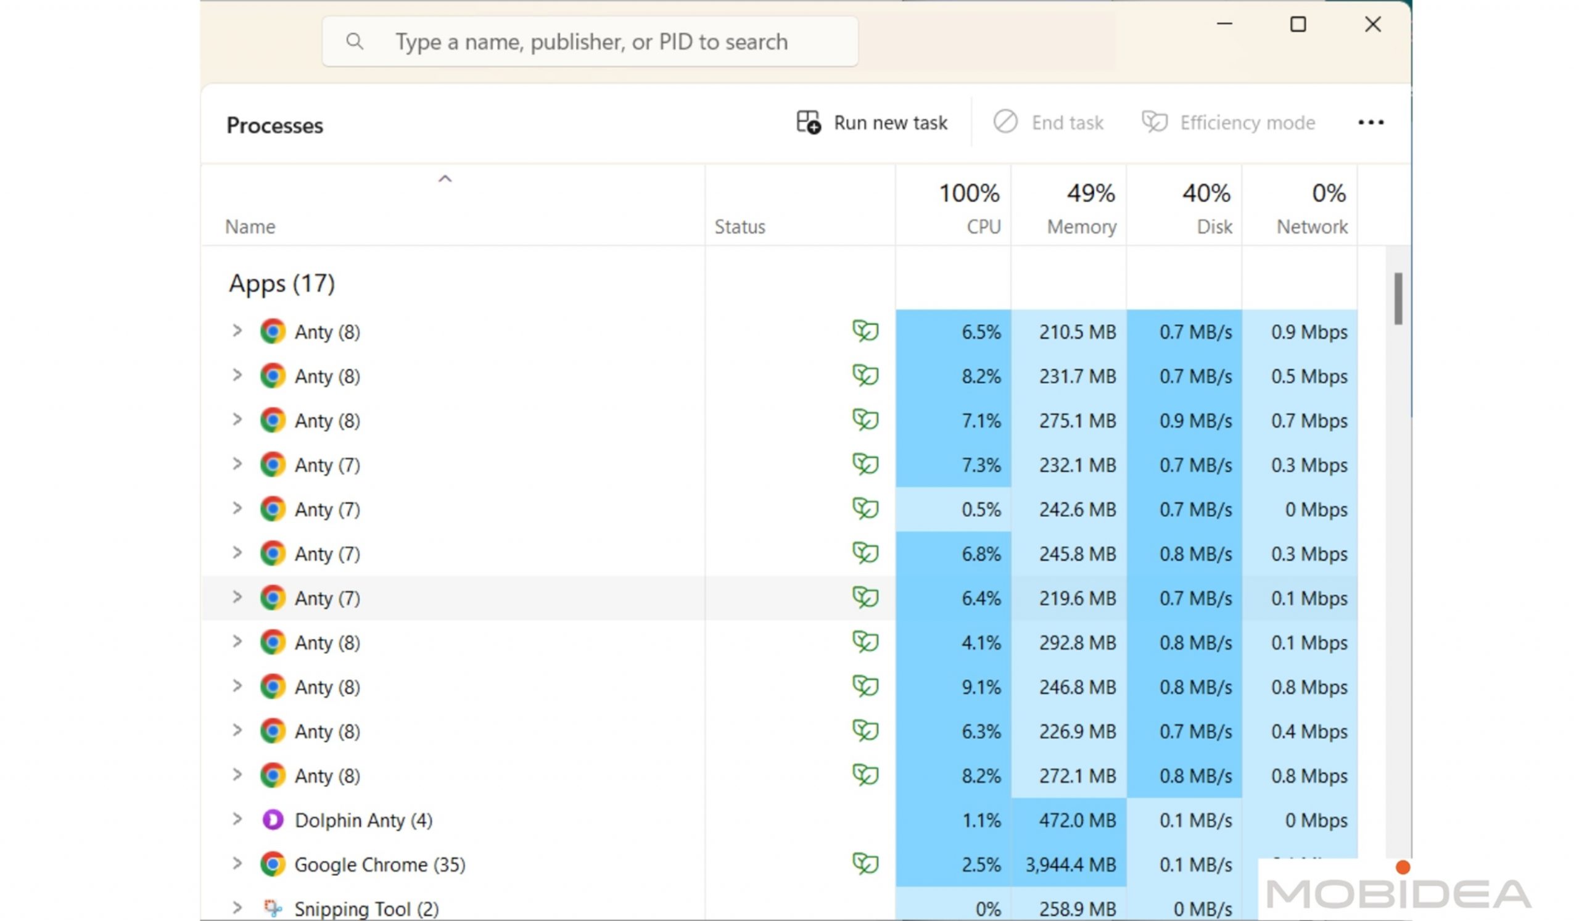Select the Dolphin Anty (4) process name

coord(363,820)
